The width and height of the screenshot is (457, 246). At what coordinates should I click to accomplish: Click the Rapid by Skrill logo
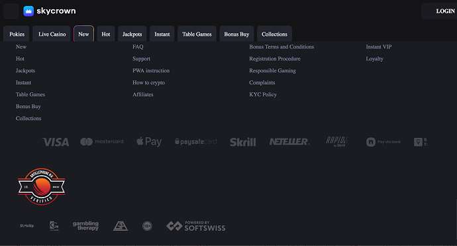(336, 141)
